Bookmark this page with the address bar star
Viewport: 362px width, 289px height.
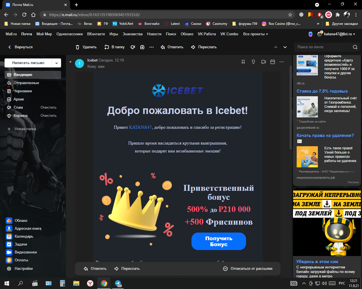click(x=290, y=15)
